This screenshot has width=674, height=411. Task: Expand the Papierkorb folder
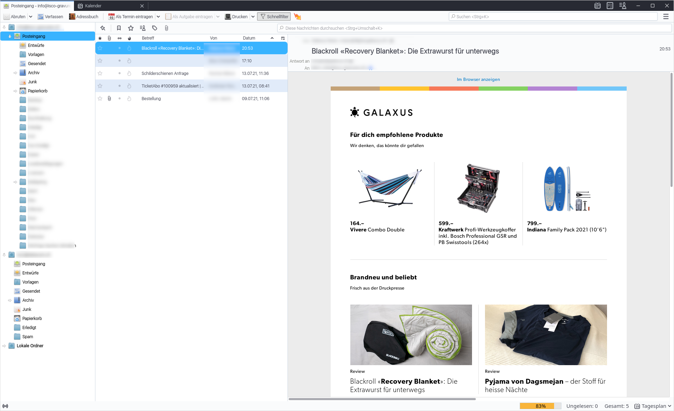point(15,91)
